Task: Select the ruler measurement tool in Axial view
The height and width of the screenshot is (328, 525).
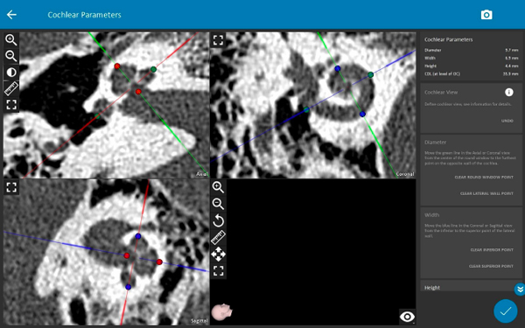Action: point(11,88)
